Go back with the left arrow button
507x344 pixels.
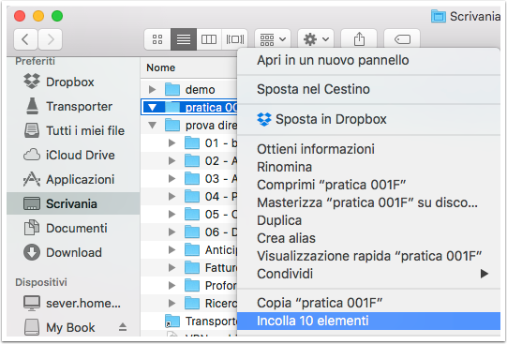point(25,39)
